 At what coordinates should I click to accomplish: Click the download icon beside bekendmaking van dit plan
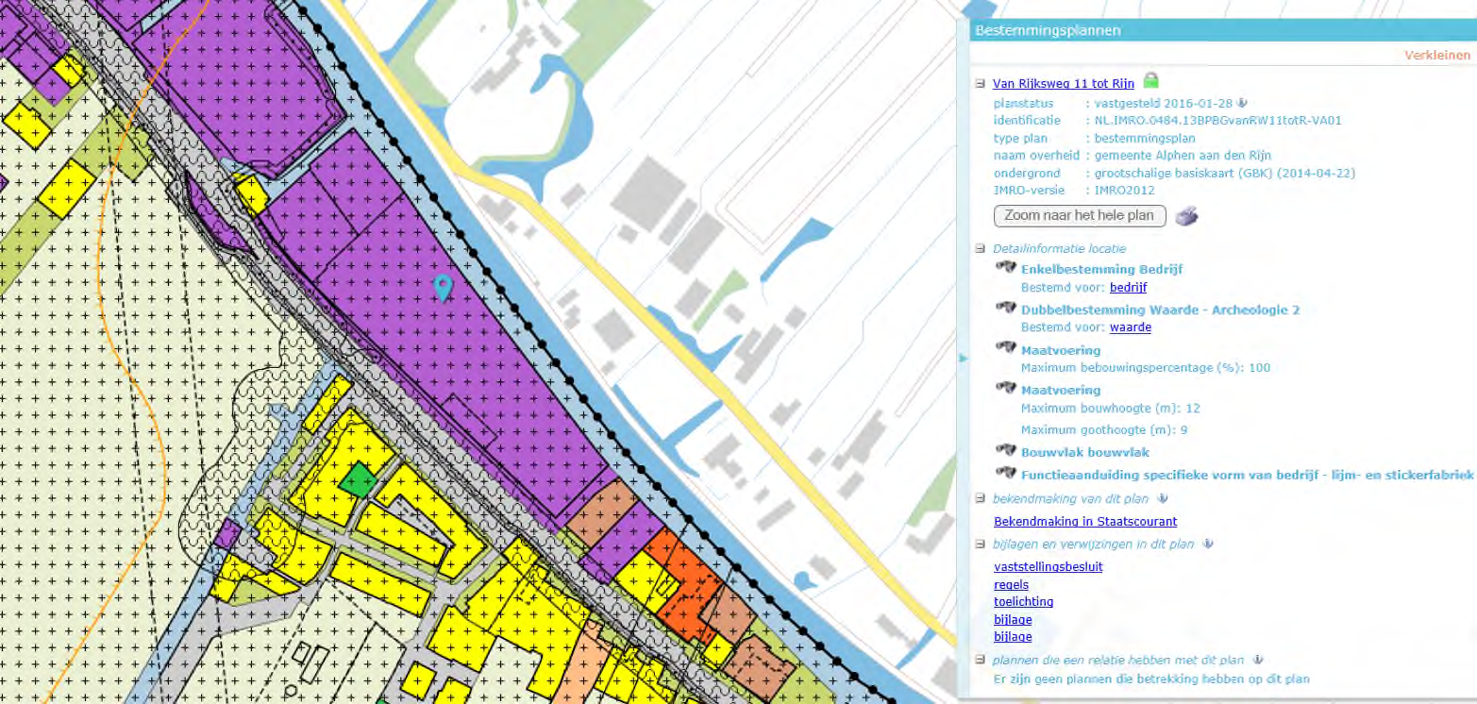[1164, 499]
